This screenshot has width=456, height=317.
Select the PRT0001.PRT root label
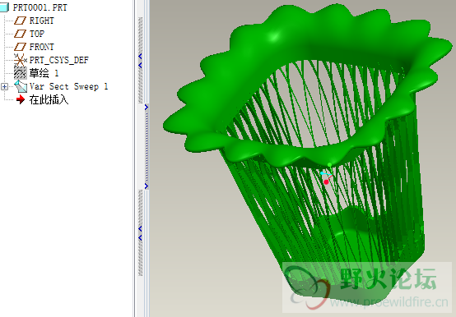tap(40, 7)
